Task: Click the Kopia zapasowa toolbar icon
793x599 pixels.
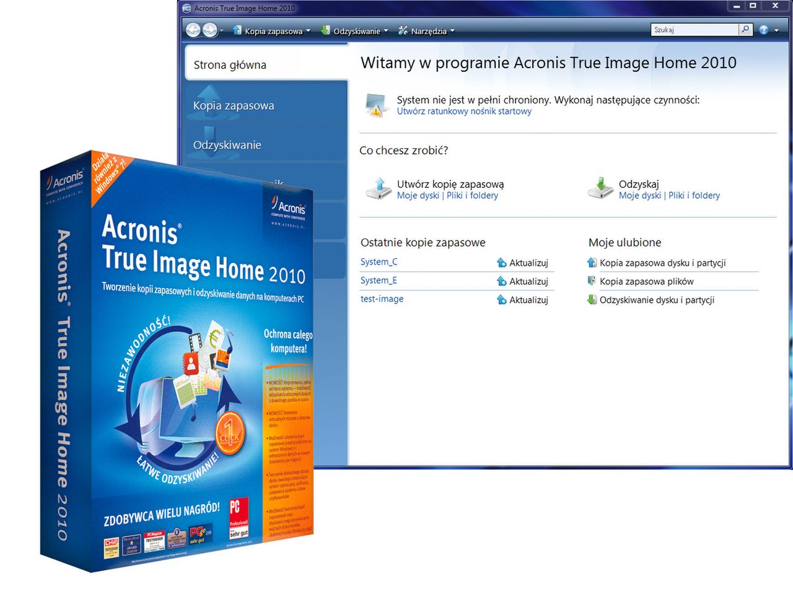Action: [237, 30]
